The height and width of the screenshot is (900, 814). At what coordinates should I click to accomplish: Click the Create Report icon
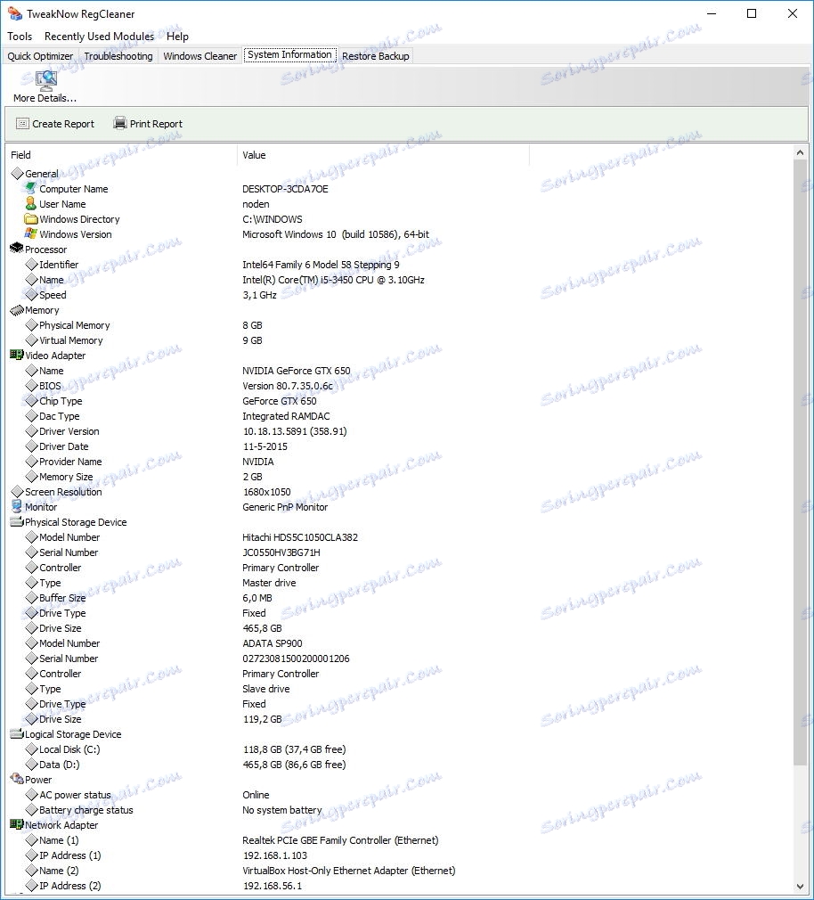coord(22,123)
